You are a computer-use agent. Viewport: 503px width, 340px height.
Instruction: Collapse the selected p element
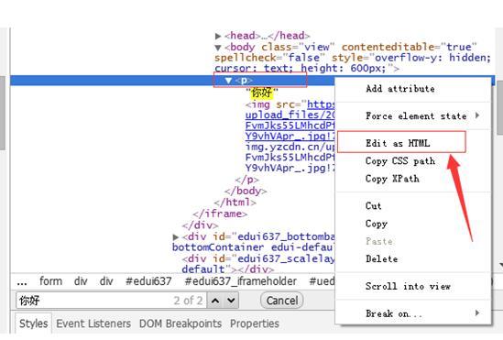point(228,81)
